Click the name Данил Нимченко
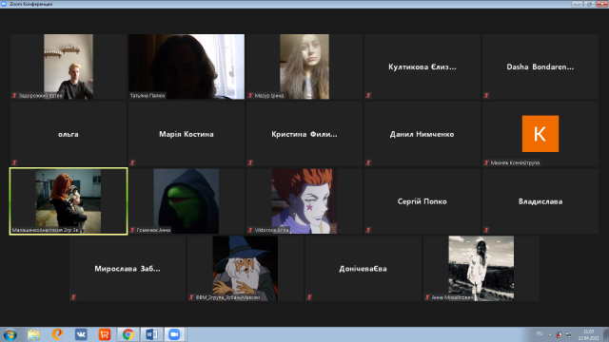 tap(422, 134)
